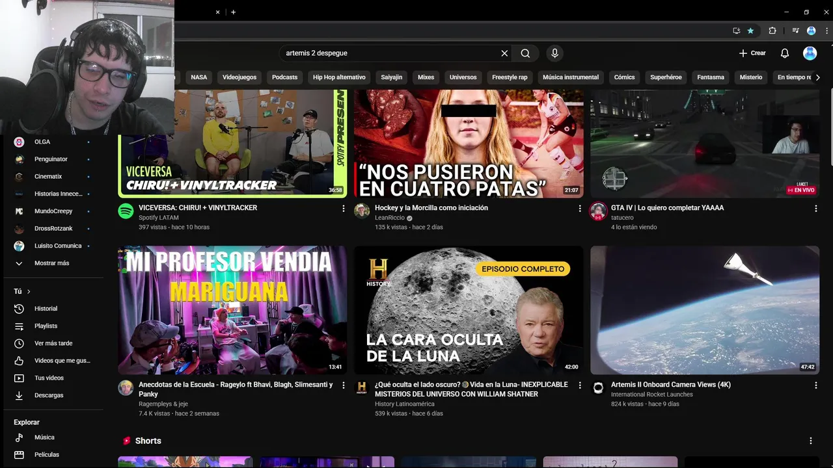Viewport: 833px width, 468px height.
Task: Open Spotify LATAM channel avatar
Action: pos(126,211)
